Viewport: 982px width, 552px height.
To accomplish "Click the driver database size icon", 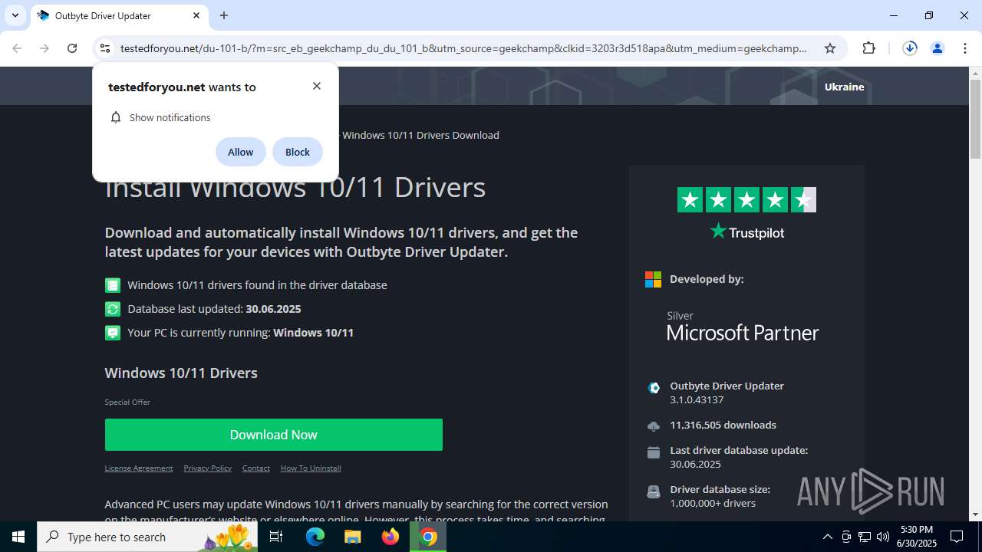I will coord(654,491).
